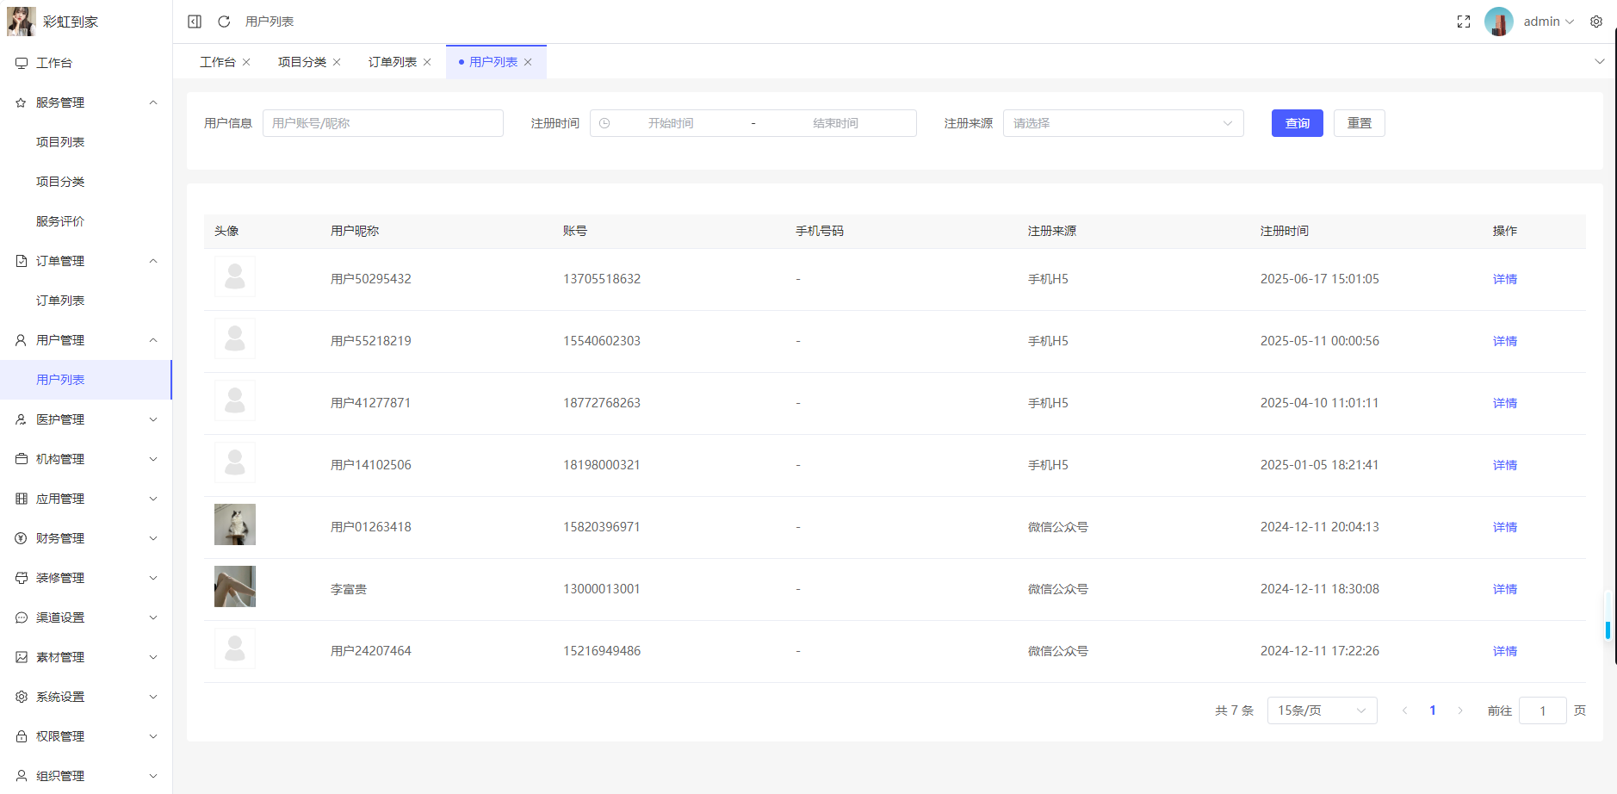This screenshot has height=794, width=1617.
Task: Open the 注册来源 dropdown
Action: pyautogui.click(x=1122, y=123)
